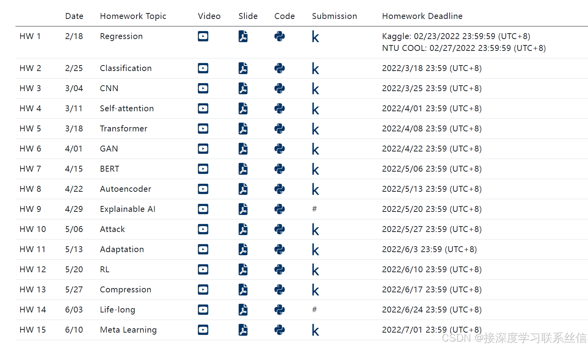Click the HW 14 submission # link
The height and width of the screenshot is (348, 588).
(314, 309)
